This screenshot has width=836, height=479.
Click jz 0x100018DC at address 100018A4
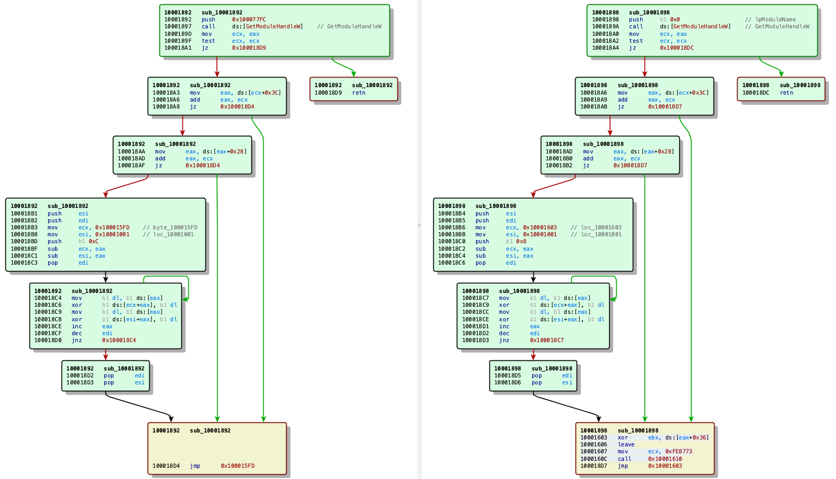click(x=643, y=48)
